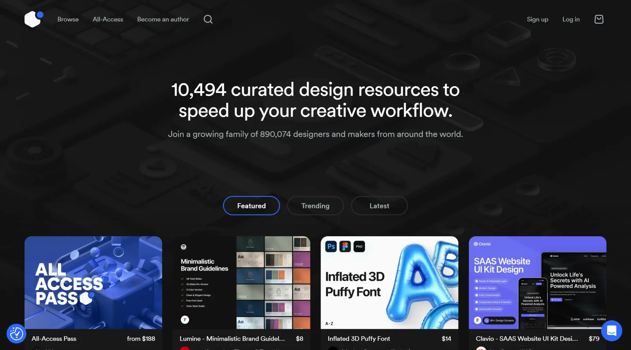The width and height of the screenshot is (631, 350).
Task: Open the Clavio SAAS Website UI Kit thumbnail
Action: (538, 282)
